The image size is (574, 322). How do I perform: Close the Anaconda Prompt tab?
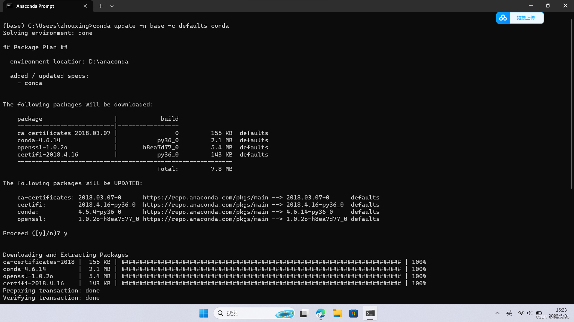(85, 6)
